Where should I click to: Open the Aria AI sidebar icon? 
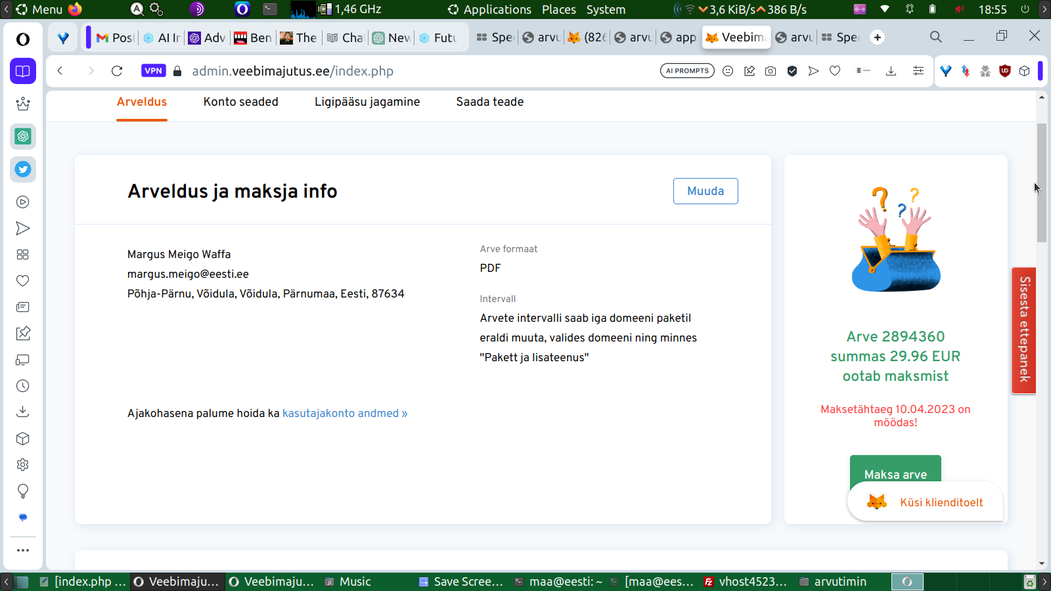coord(23,104)
